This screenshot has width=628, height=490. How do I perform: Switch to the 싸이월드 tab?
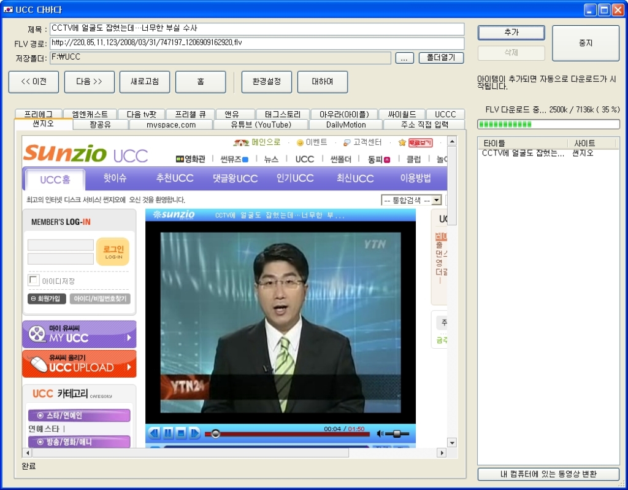402,114
